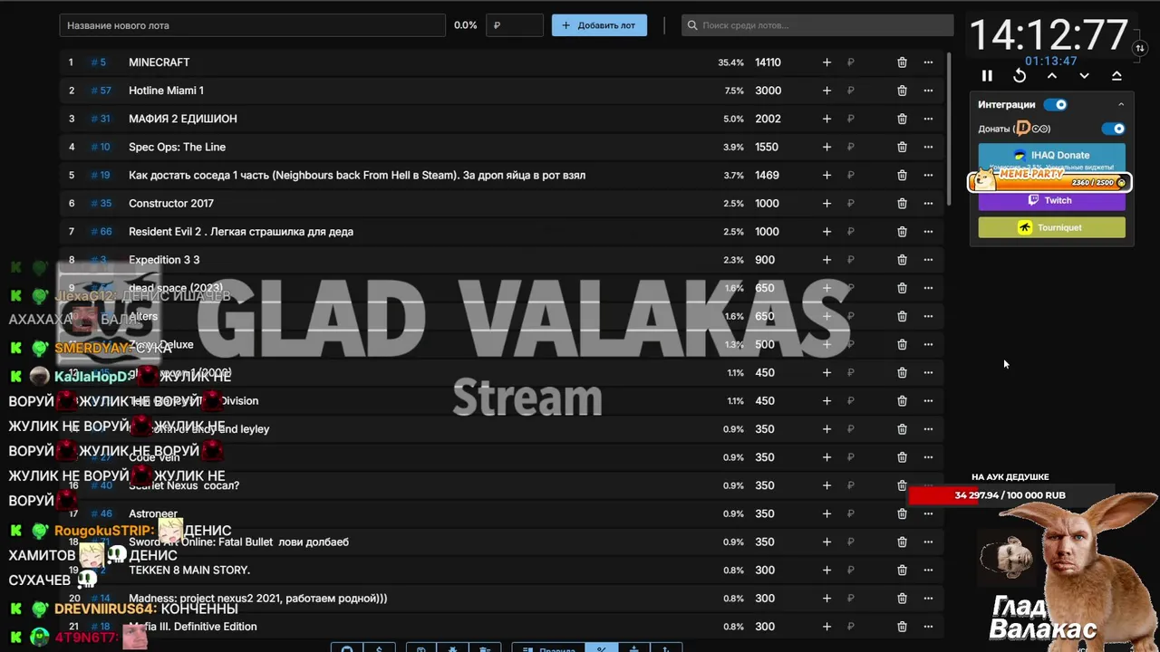Open the more menu for Constructor 2017
The image size is (1160, 652).
tap(928, 204)
